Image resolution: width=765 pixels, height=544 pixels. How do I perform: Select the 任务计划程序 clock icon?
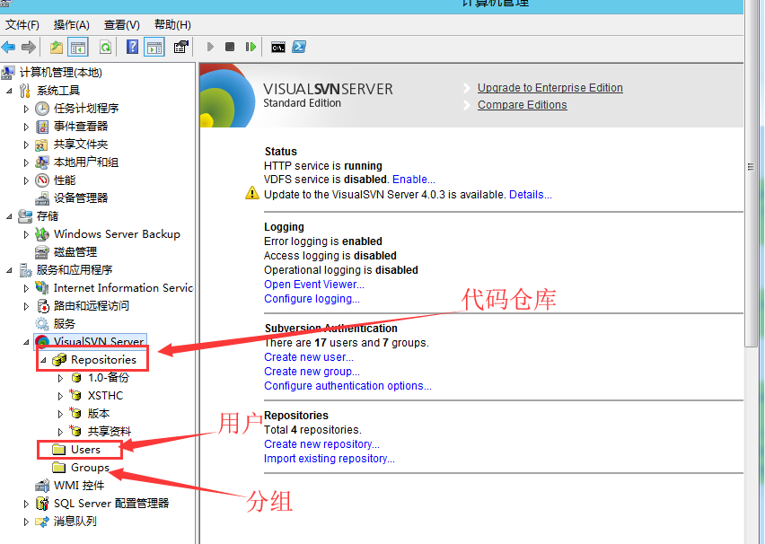[42, 109]
